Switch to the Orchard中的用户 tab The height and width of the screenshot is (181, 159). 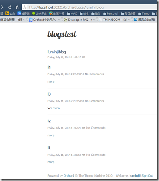44,20
